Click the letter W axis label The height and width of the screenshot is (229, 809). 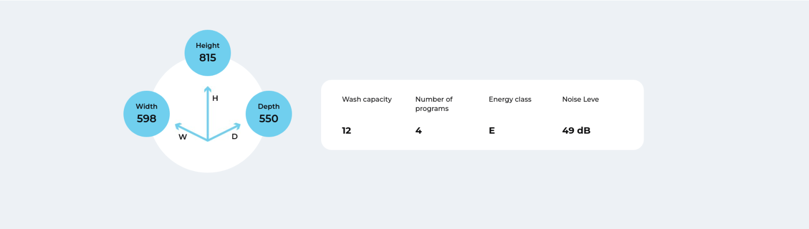tap(183, 137)
